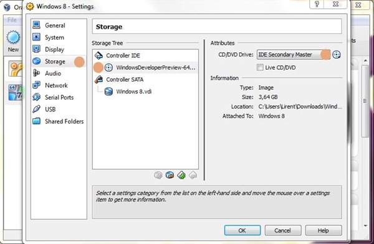The image size is (374, 244).
Task: Click the Cancel button
Action: click(x=283, y=230)
